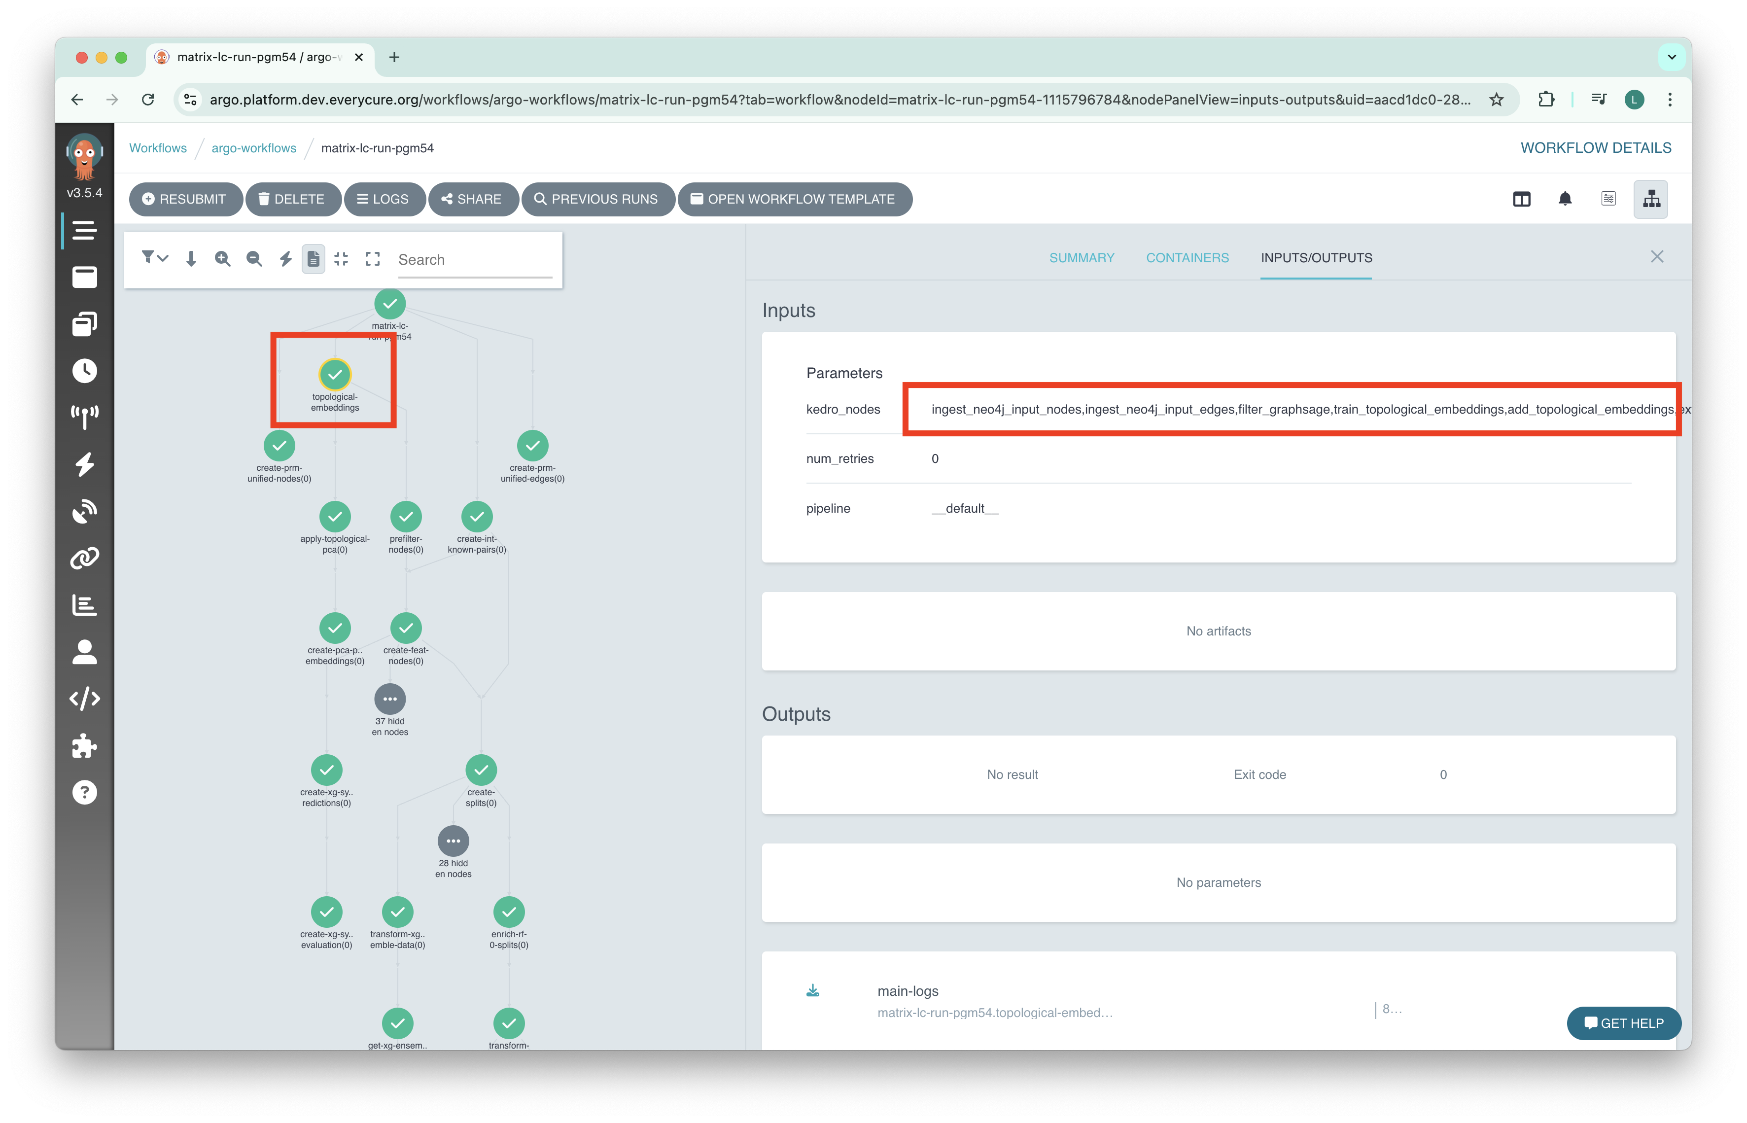1747x1123 pixels.
Task: Switch to the SUMMARY tab
Action: point(1082,257)
